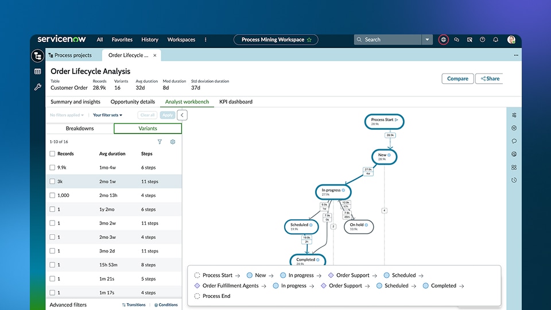551x310 pixels.
Task: Check the 1,000 records variant
Action: pos(52,195)
